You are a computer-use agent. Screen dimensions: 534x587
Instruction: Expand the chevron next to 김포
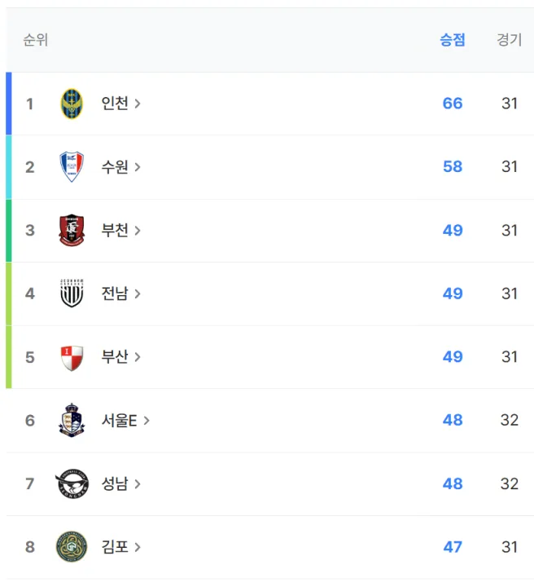coord(138,547)
